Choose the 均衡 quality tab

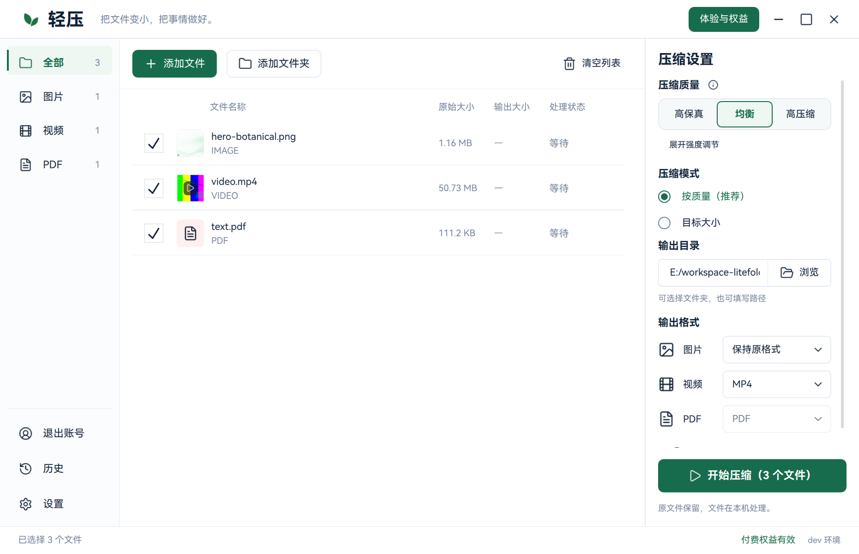tap(744, 114)
